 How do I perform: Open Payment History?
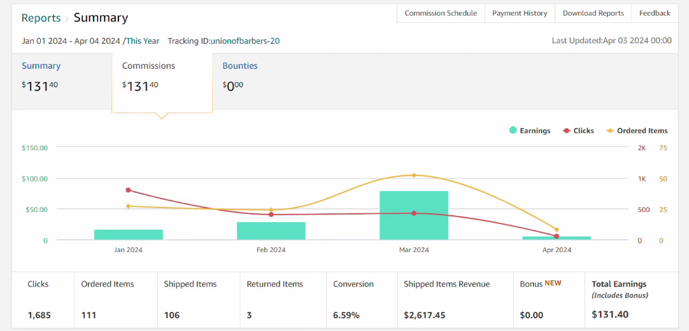(520, 13)
